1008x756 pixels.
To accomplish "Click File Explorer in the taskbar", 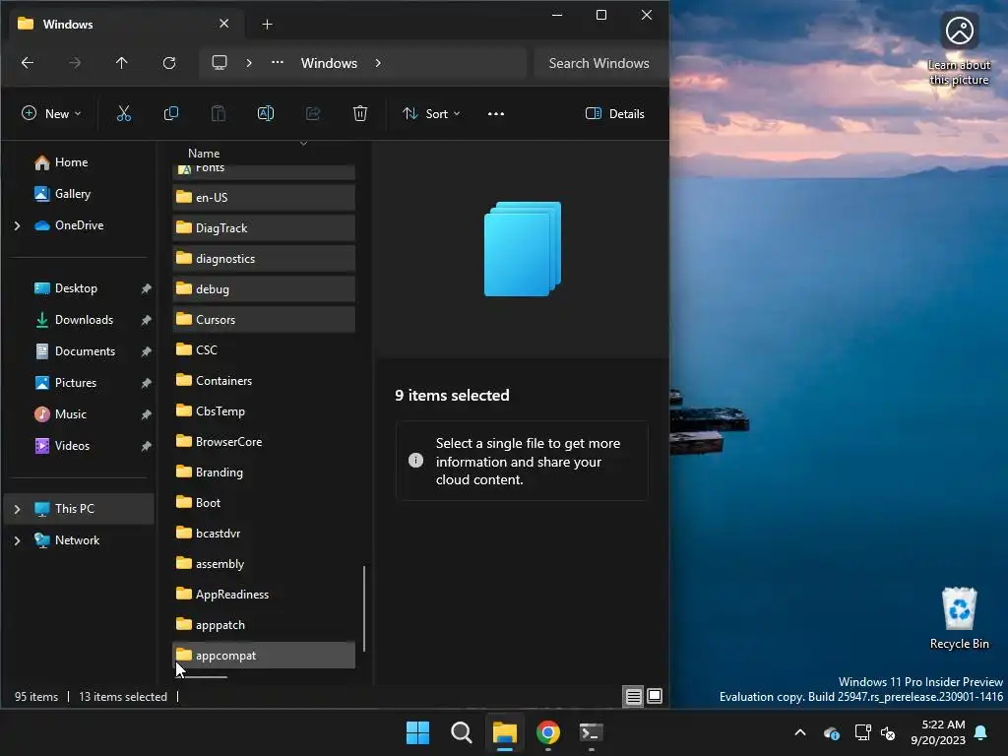I will (x=505, y=732).
